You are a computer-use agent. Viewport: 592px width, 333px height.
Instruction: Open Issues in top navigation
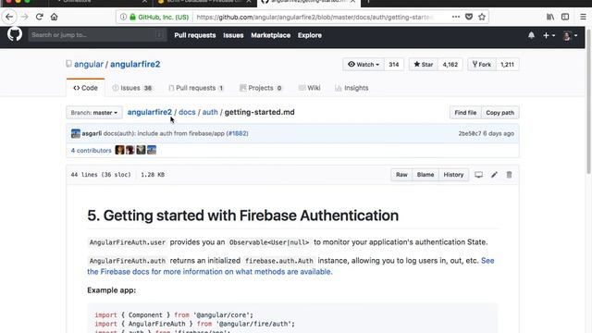(x=233, y=35)
